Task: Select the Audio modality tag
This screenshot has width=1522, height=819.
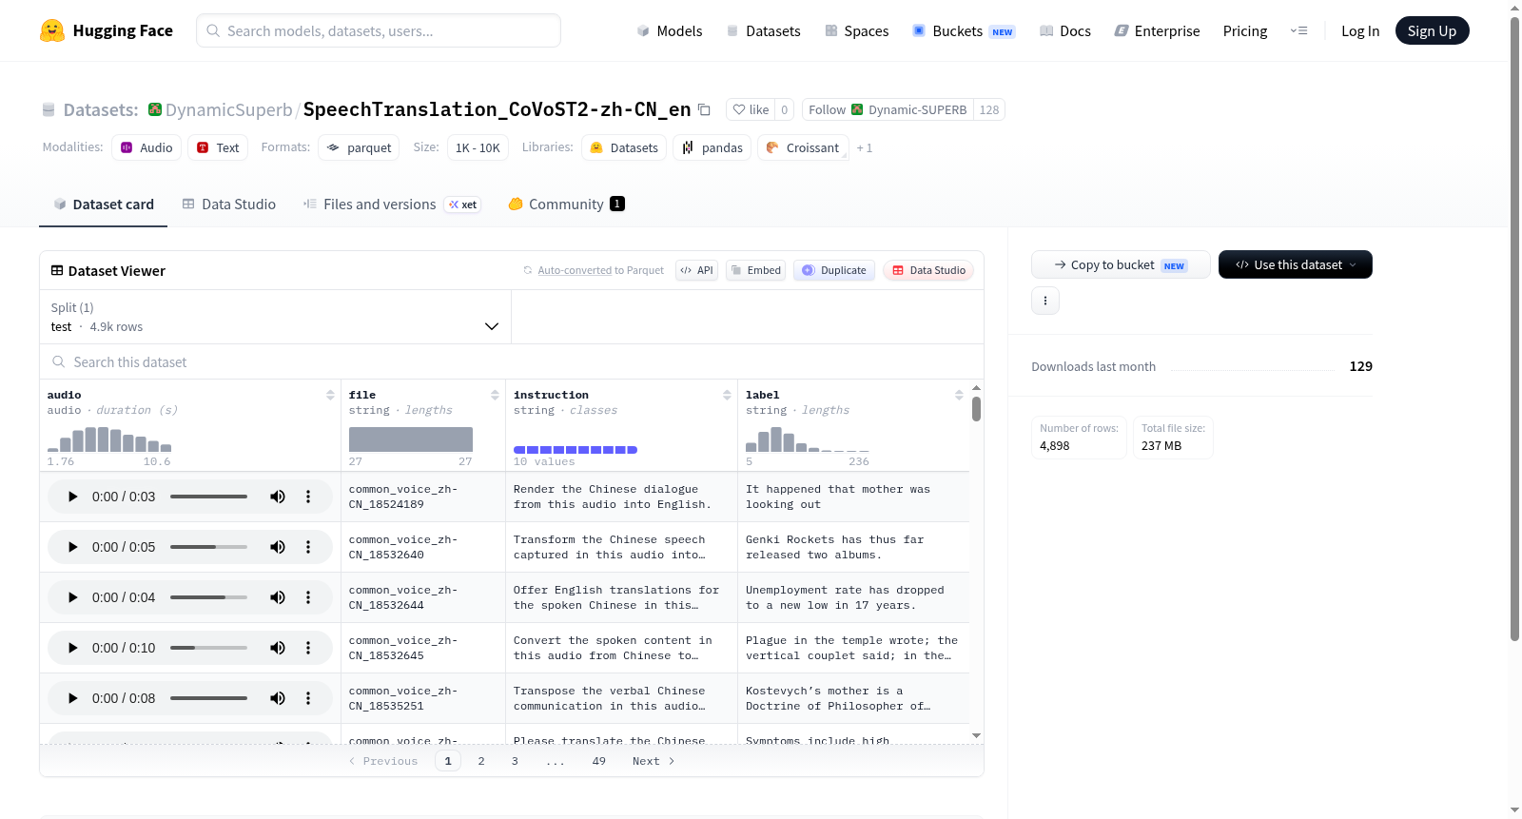Action: click(x=146, y=147)
